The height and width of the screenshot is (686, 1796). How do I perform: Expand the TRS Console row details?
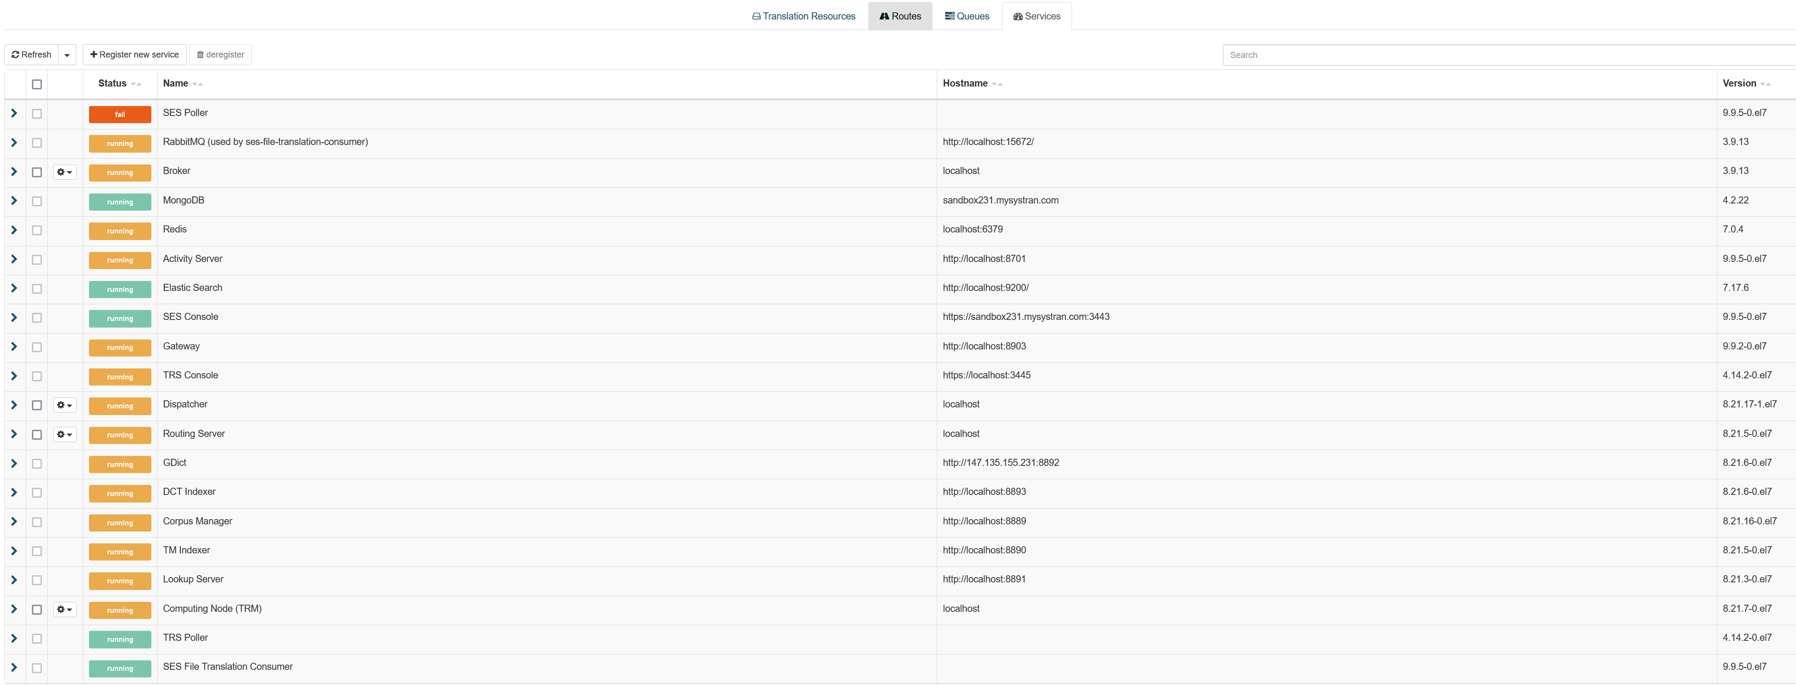pos(14,376)
